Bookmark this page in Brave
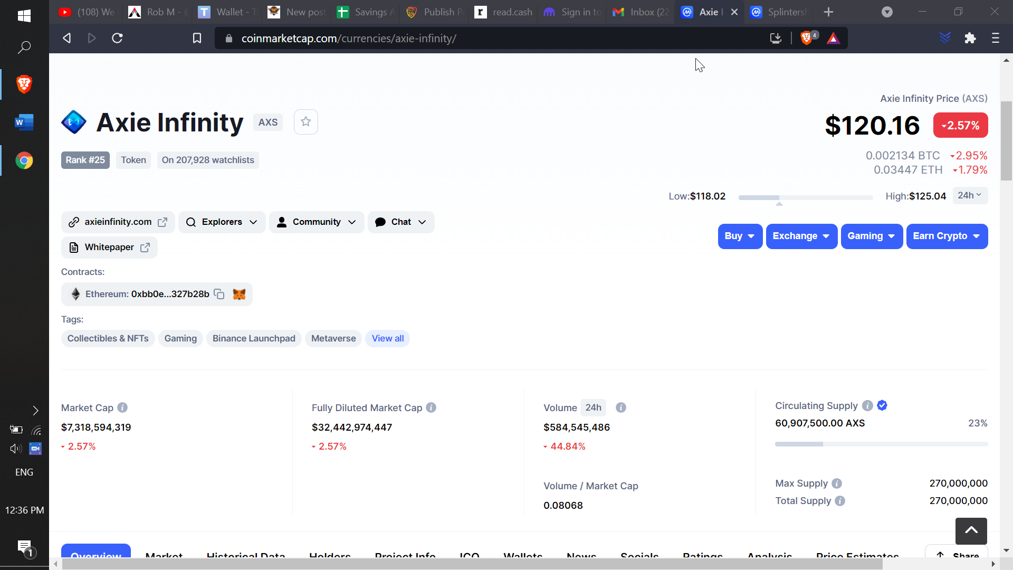Screen dimensions: 1013x570 (x=197, y=38)
